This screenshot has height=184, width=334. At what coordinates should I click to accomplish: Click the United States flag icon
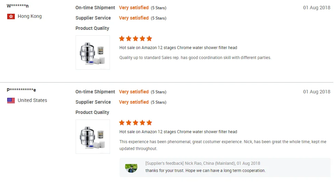(11, 101)
